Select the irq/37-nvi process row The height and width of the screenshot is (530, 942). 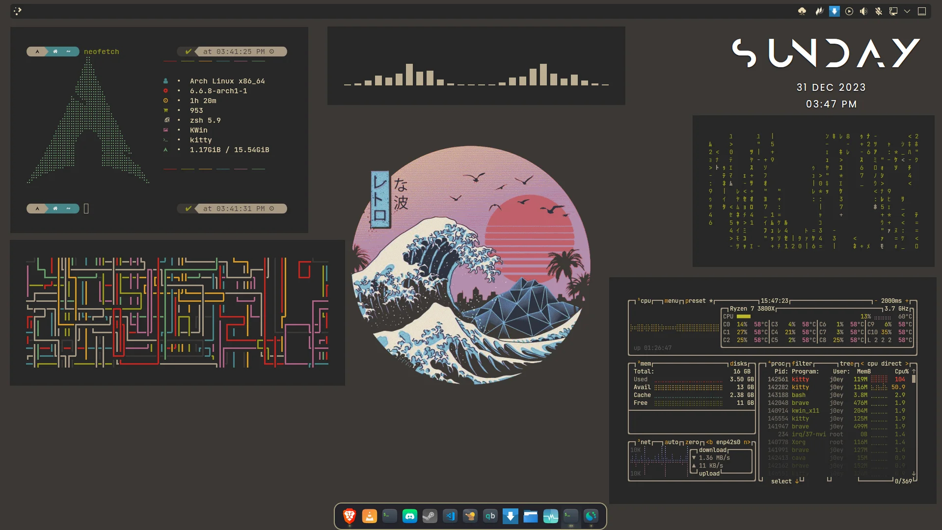(836, 434)
